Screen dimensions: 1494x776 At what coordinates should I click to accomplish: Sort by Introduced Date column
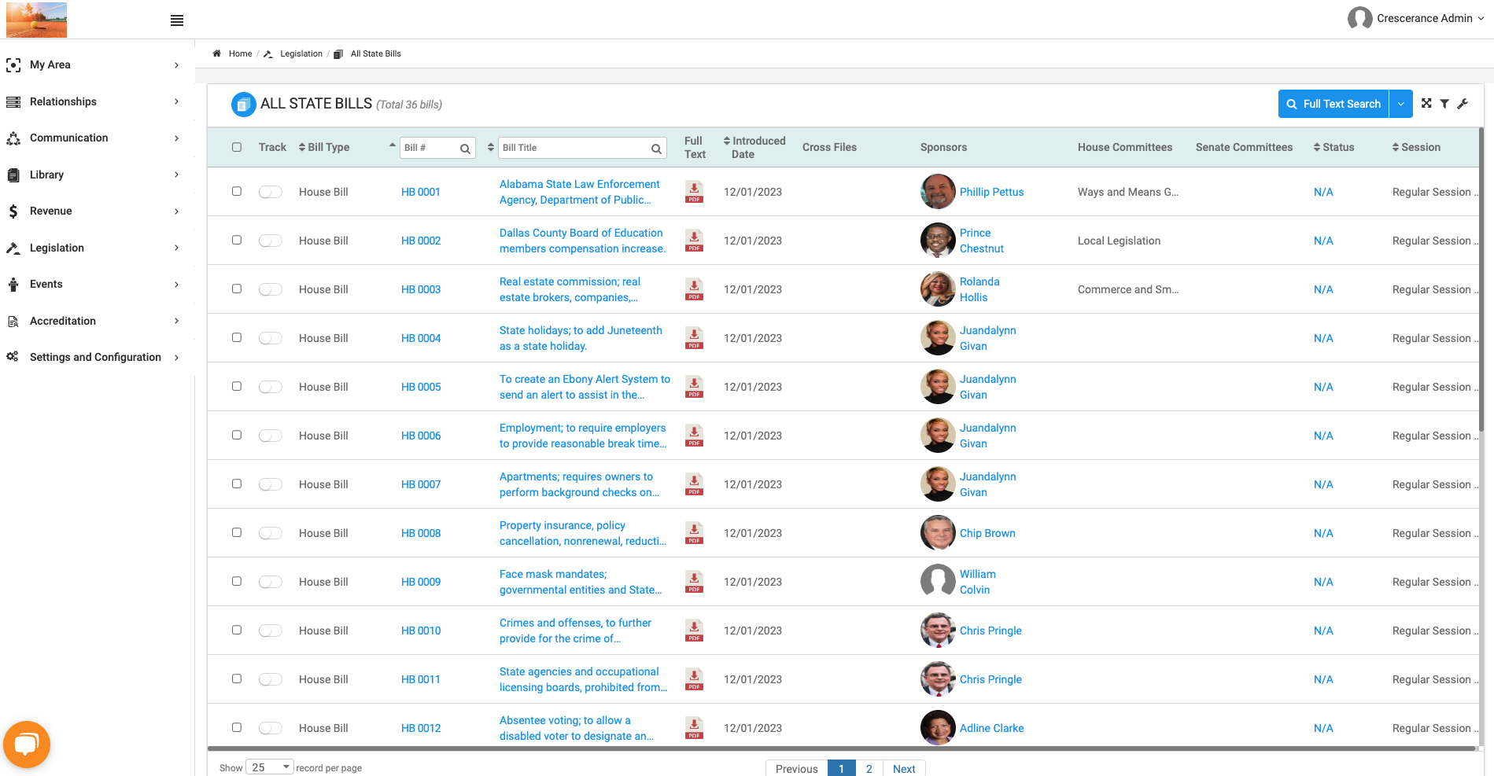(754, 147)
